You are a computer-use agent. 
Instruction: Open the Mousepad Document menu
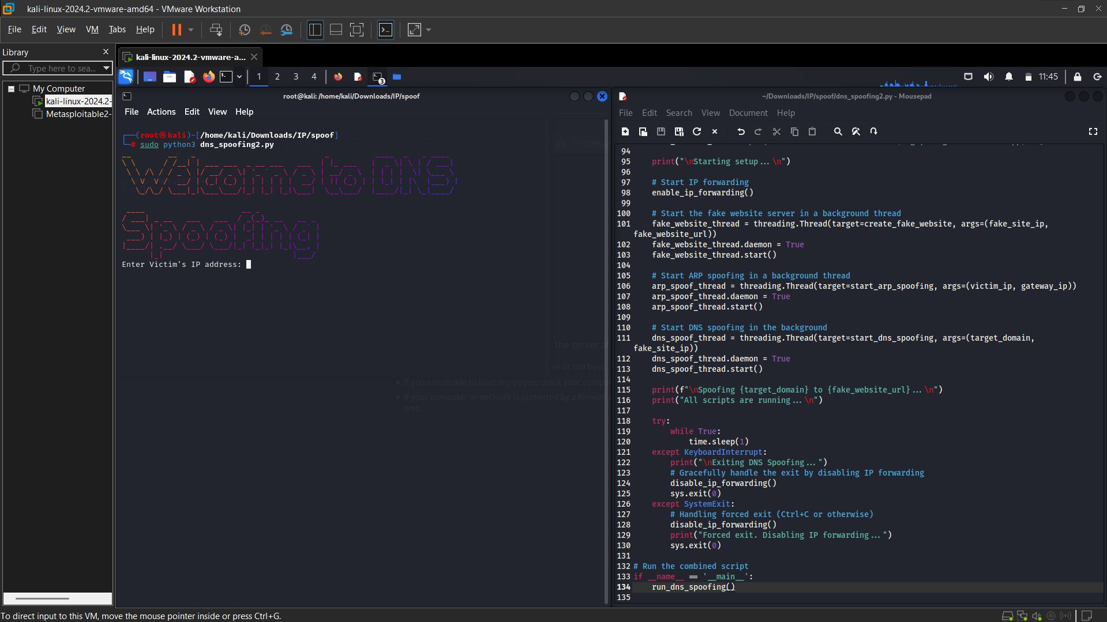[x=748, y=113]
